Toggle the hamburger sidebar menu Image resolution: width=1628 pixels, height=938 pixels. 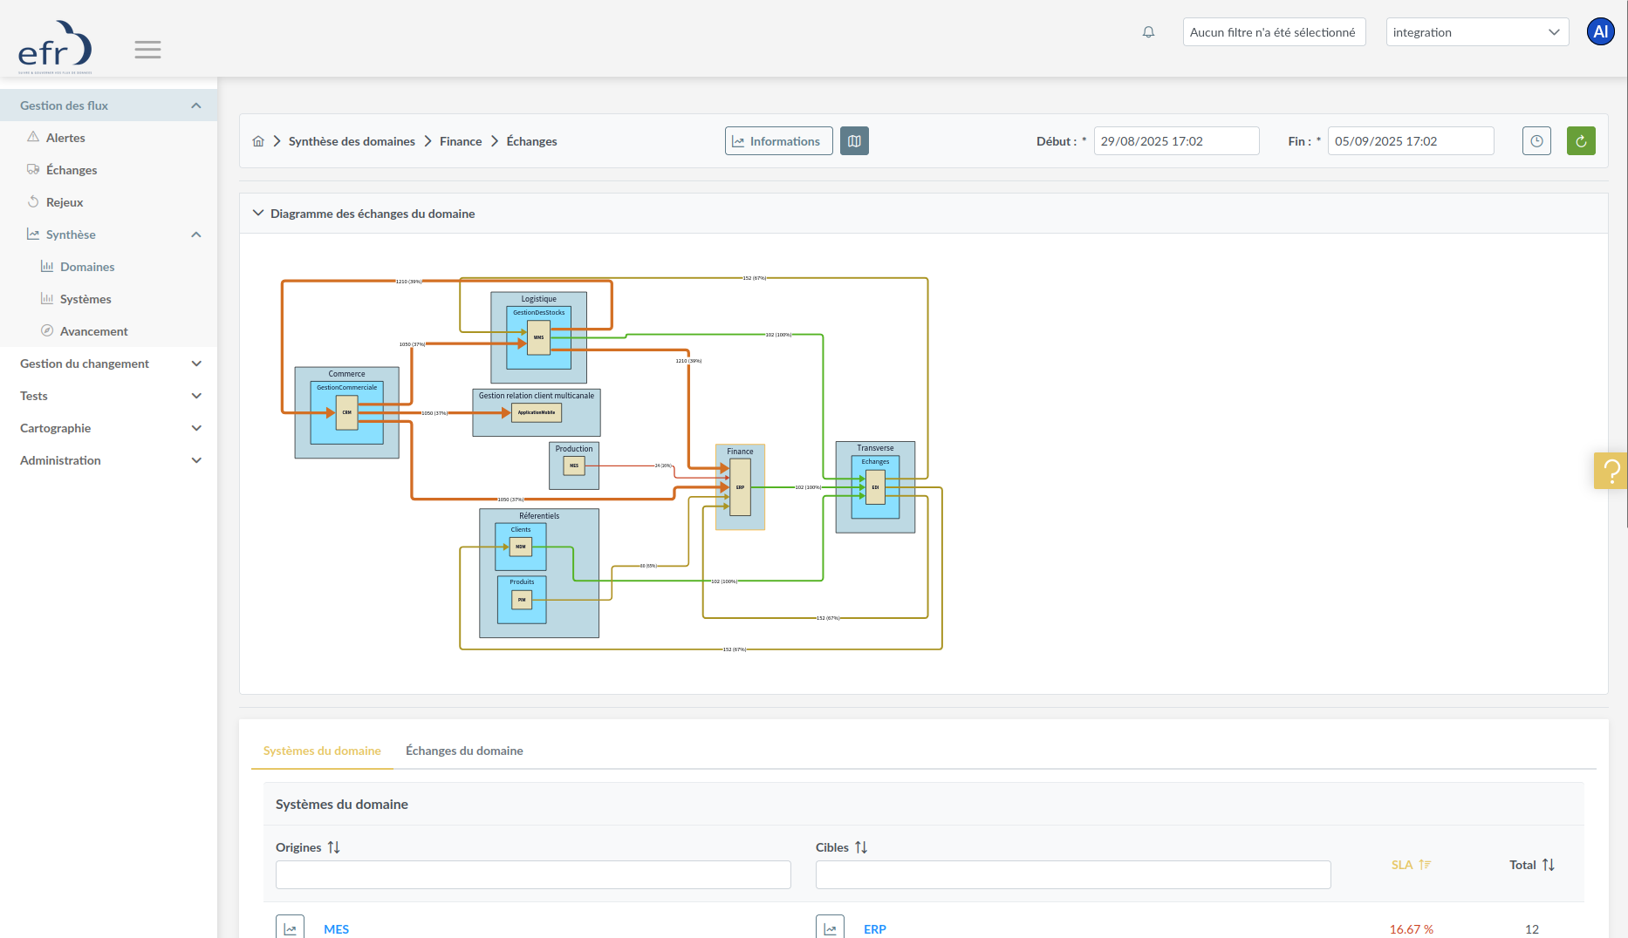(147, 50)
